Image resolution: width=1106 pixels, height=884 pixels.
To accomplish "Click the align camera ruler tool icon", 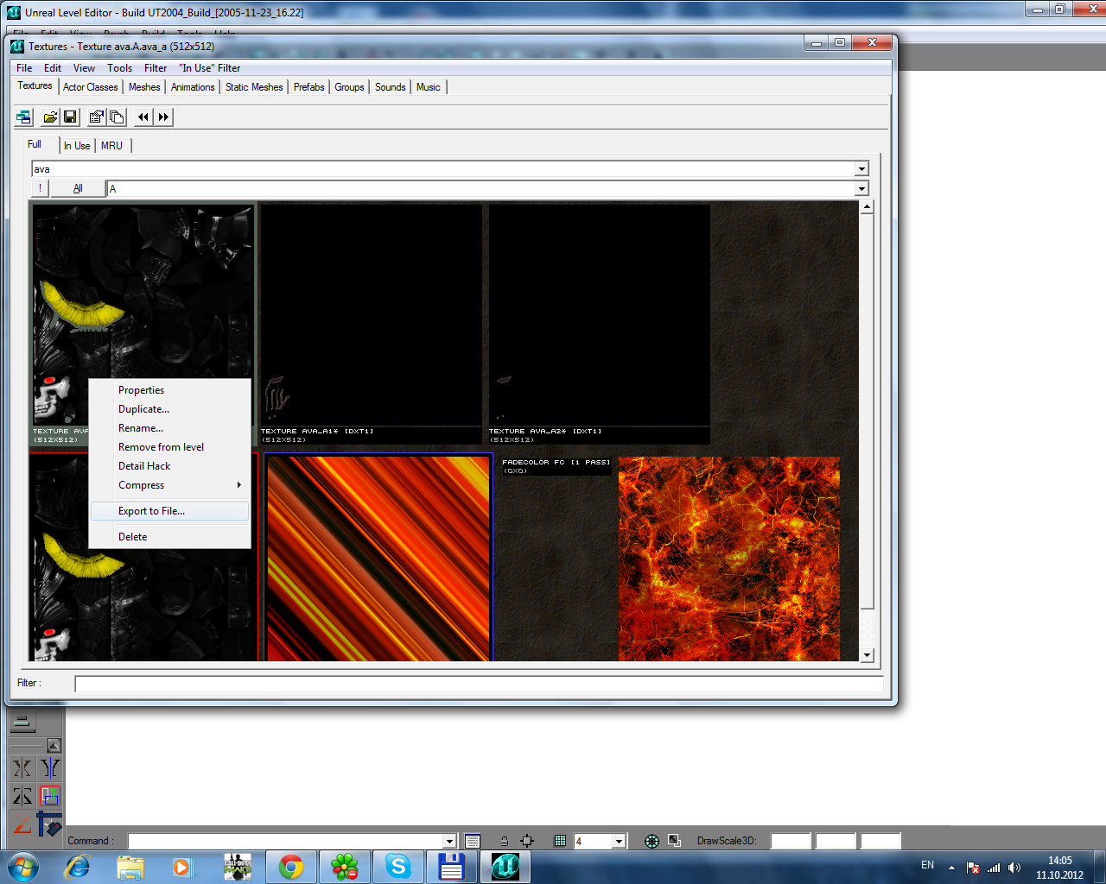I will click(50, 824).
